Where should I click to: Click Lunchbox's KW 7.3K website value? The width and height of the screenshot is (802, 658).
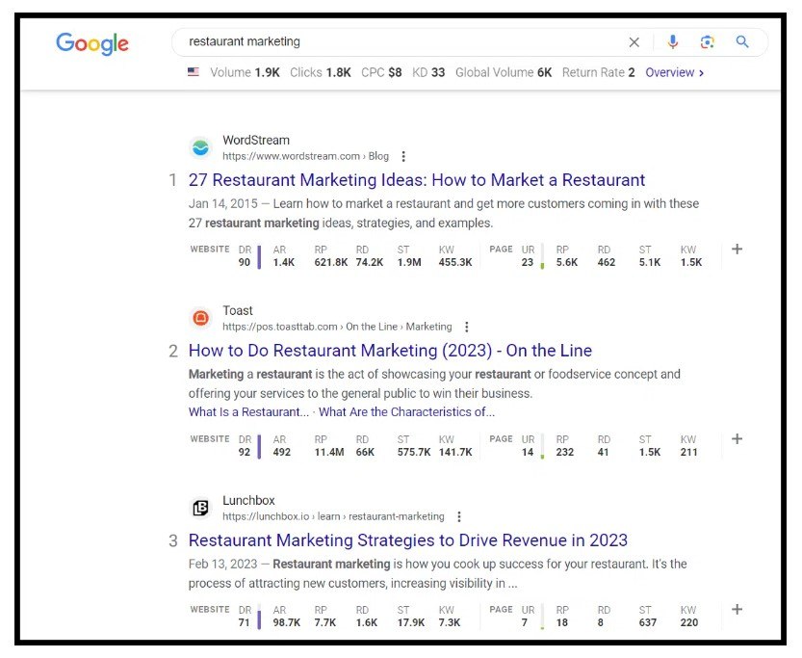coord(449,622)
